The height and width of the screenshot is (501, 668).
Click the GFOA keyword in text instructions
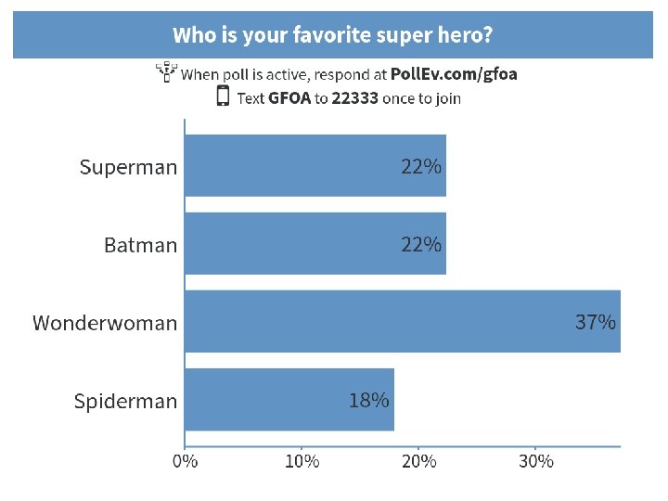point(289,98)
